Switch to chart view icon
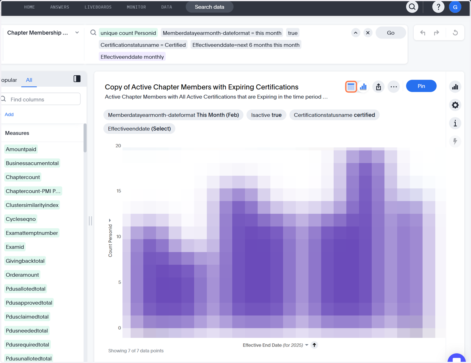Image resolution: width=471 pixels, height=363 pixels. (363, 87)
